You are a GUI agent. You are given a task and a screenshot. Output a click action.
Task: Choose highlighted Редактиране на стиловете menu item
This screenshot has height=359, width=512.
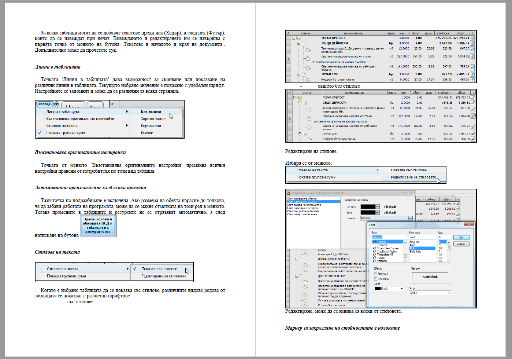[x=413, y=177]
